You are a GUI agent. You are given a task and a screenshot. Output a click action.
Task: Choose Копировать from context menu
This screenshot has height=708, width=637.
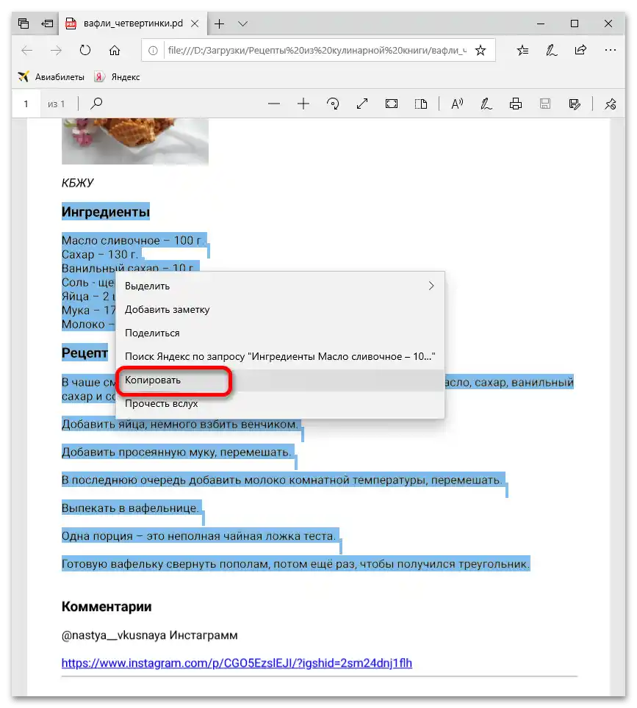coord(280,380)
